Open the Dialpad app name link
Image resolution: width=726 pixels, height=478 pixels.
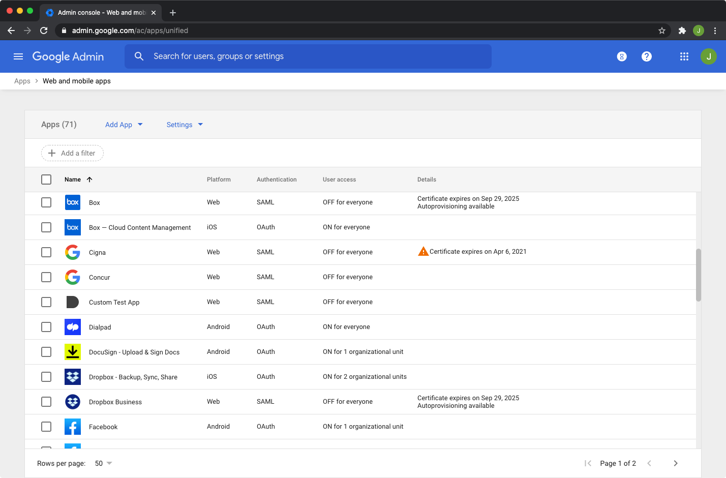click(100, 327)
